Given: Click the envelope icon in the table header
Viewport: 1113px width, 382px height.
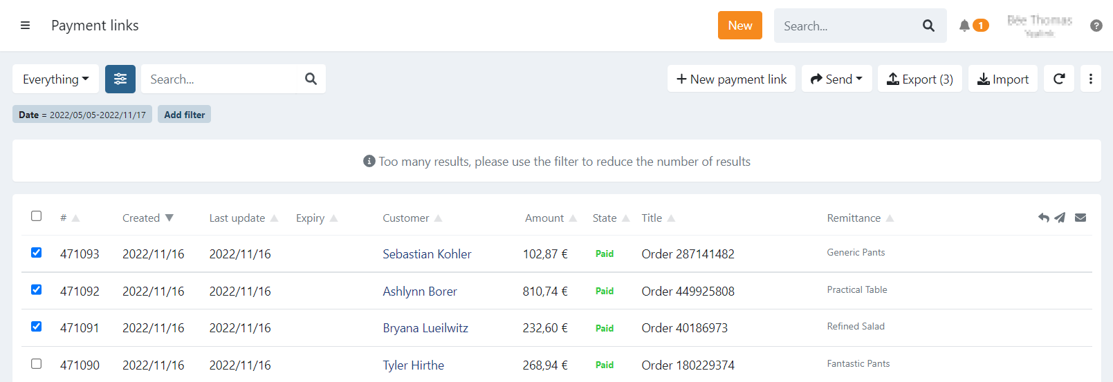Looking at the screenshot, I should point(1080,218).
